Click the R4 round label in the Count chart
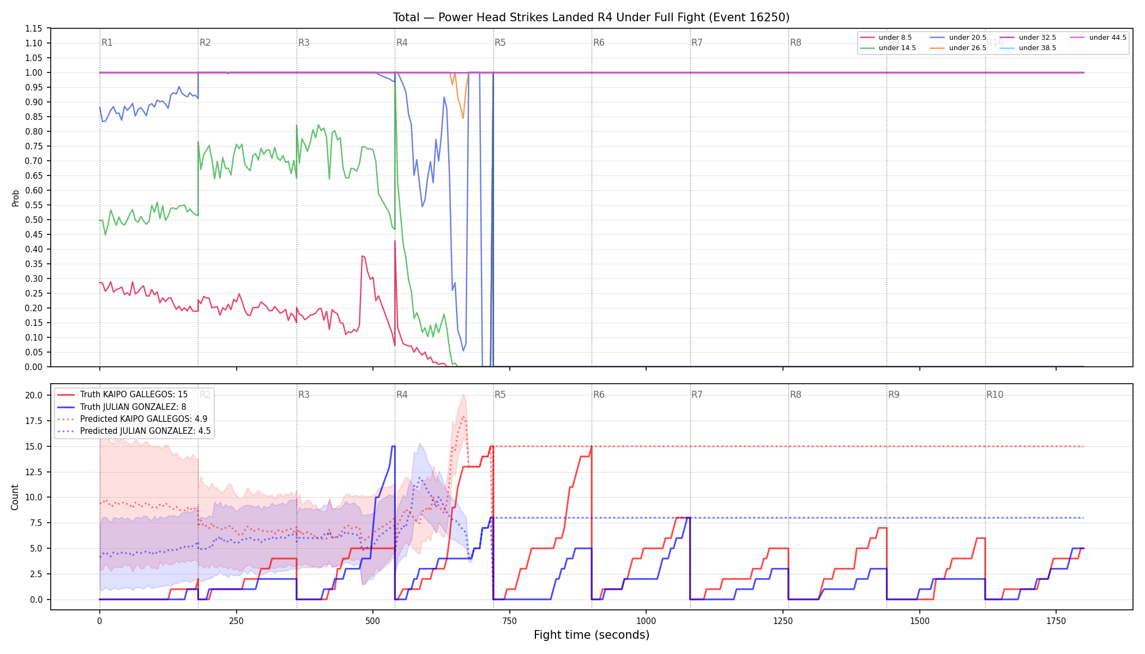The width and height of the screenshot is (1145, 654). click(x=402, y=395)
